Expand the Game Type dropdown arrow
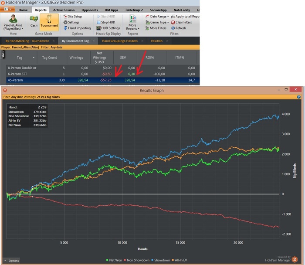Screen dimensions: 305x265 pos(168,22)
